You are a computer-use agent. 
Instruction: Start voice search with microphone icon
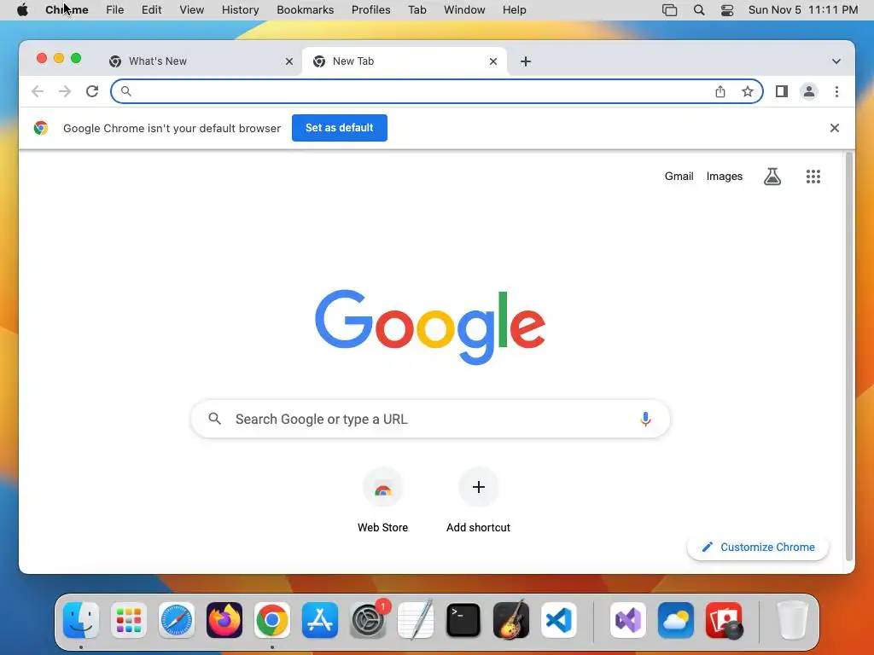point(645,419)
